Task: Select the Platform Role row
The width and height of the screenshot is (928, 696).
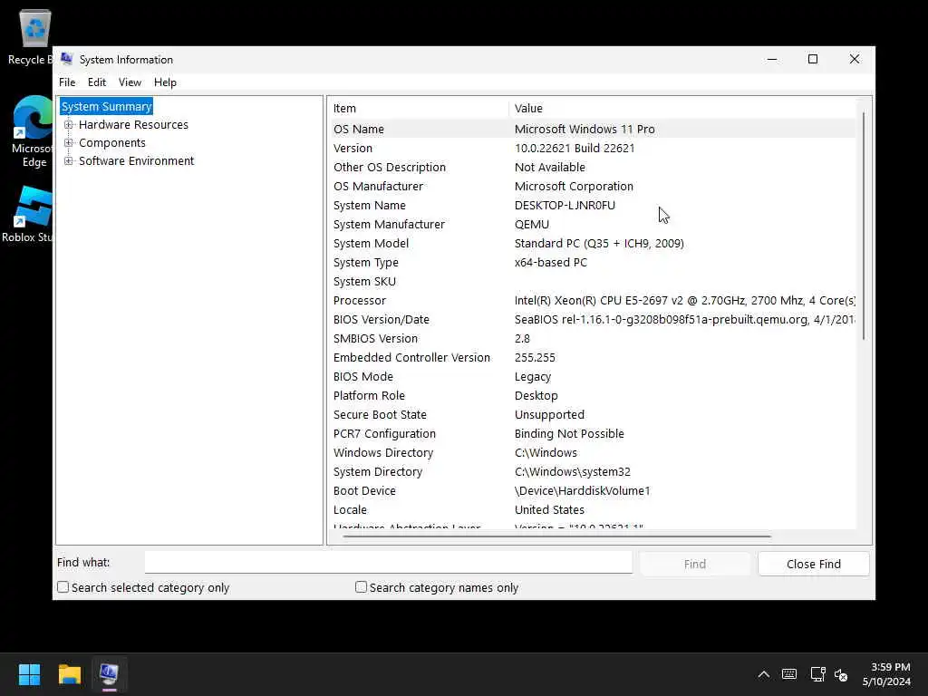Action: pyautogui.click(x=592, y=395)
